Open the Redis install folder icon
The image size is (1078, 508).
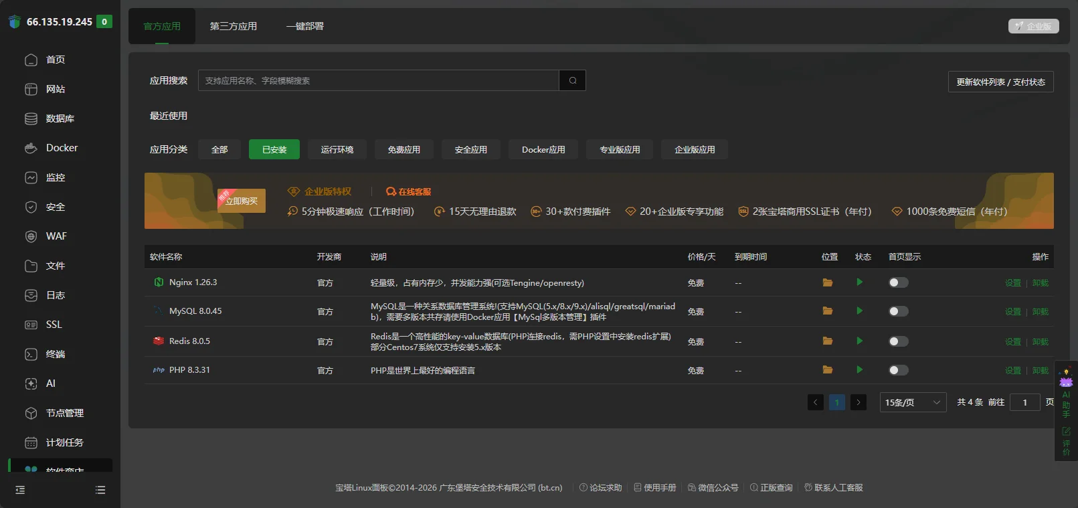coord(828,341)
